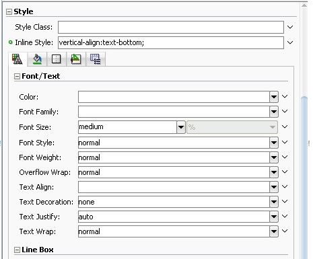Open Style Class property menu chevron
The width and height of the screenshot is (313, 259).
tap(290, 27)
